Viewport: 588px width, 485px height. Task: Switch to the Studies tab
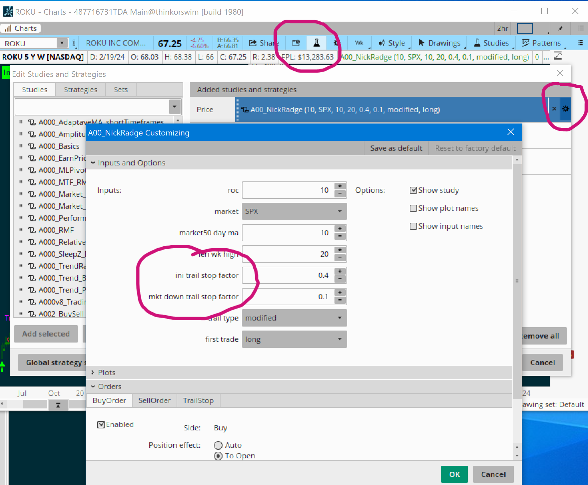pyautogui.click(x=35, y=90)
